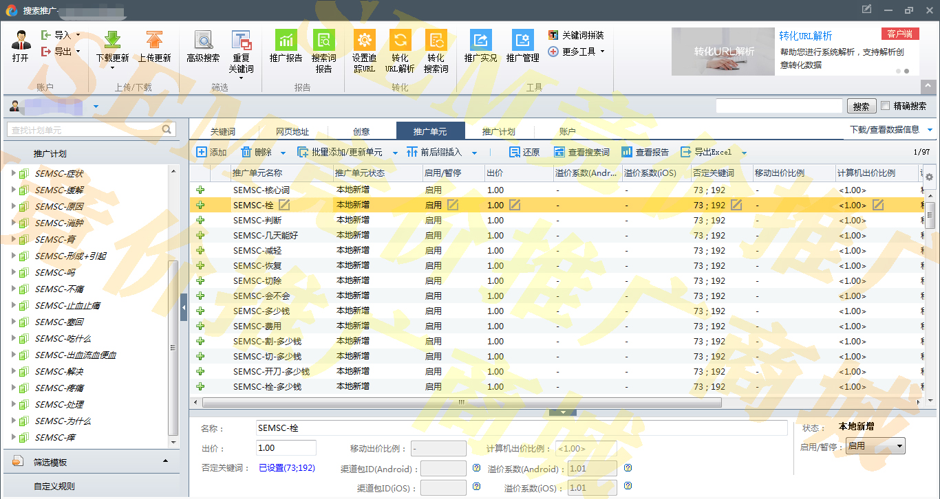
Task: Click the 已设置(73;192) link
Action: point(286,468)
